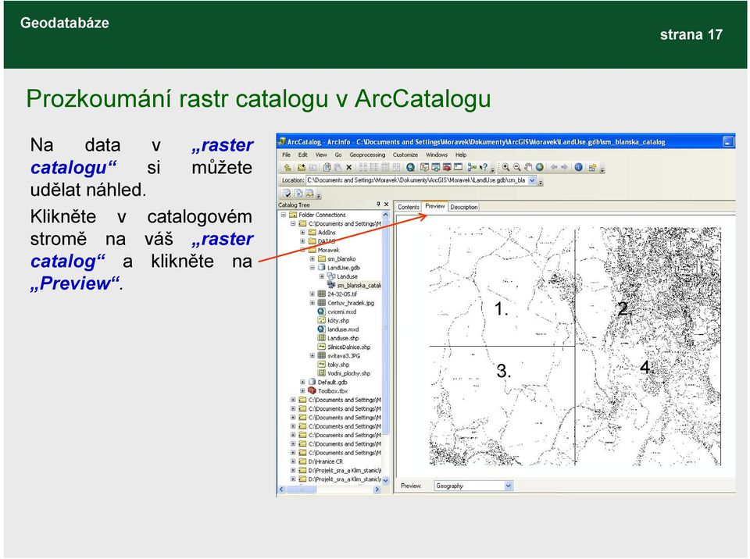The image size is (750, 559).
Task: Select the Zoom In tool
Action: coord(505,167)
